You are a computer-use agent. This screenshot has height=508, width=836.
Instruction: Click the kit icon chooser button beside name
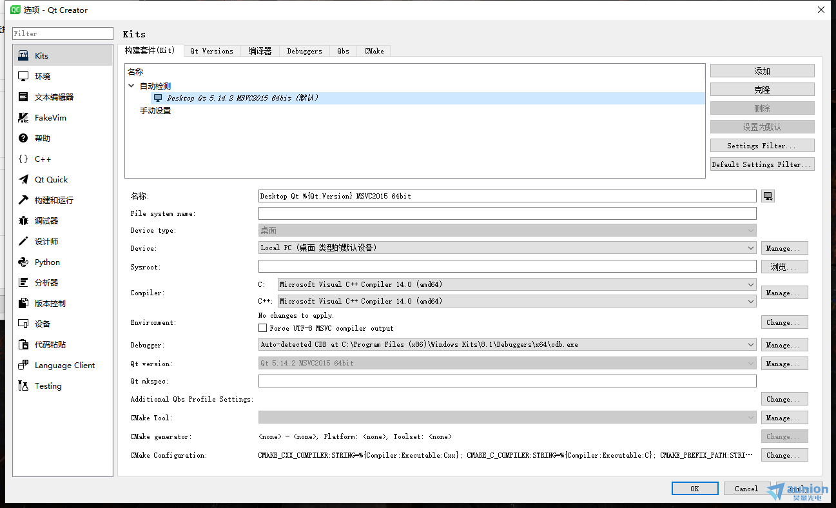point(768,196)
